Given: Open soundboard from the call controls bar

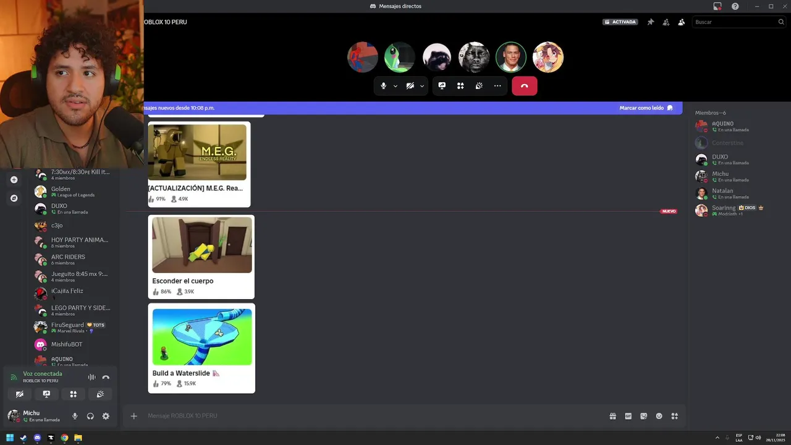Looking at the screenshot, I should click(479, 86).
